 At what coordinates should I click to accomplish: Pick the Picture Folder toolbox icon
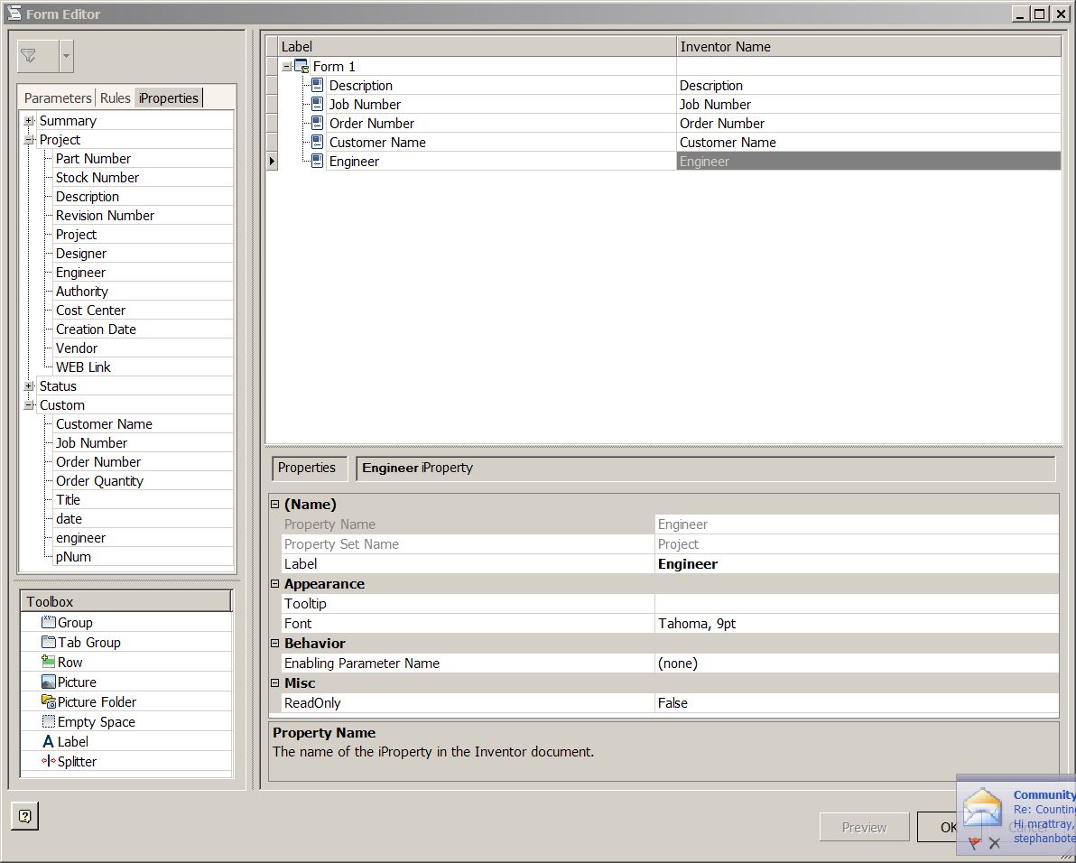click(48, 701)
